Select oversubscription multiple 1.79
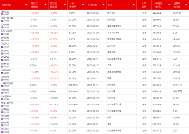The image size is (189, 134). (x=175, y=111)
